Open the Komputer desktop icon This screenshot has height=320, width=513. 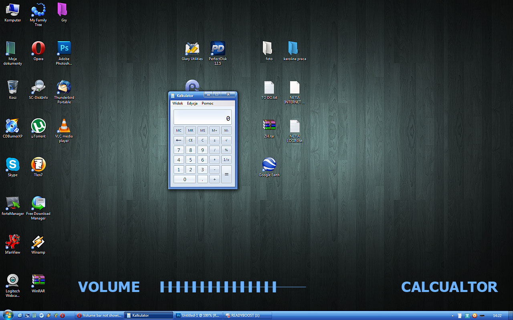pos(12,12)
